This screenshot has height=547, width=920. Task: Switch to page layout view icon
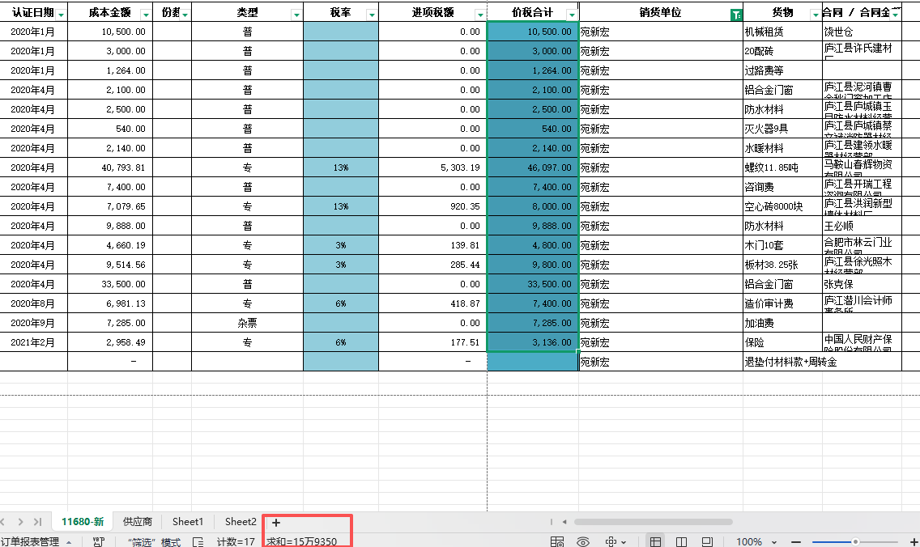click(681, 542)
